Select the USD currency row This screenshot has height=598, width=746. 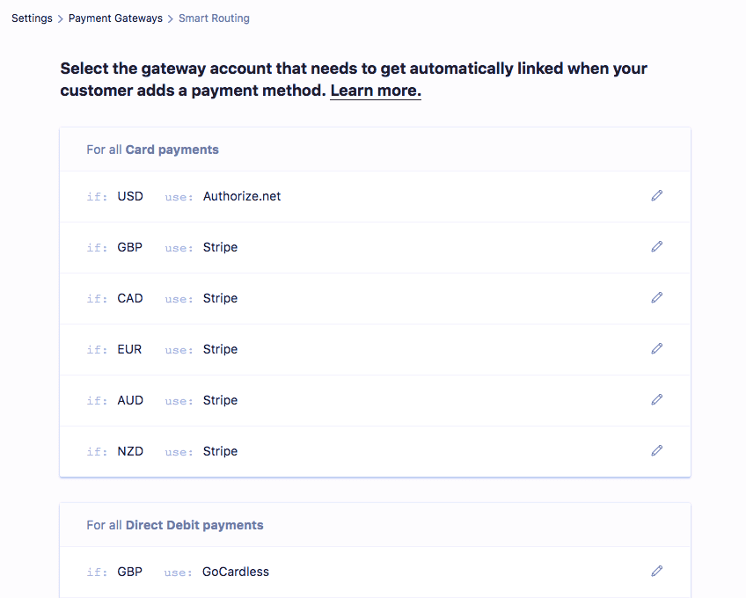[375, 196]
